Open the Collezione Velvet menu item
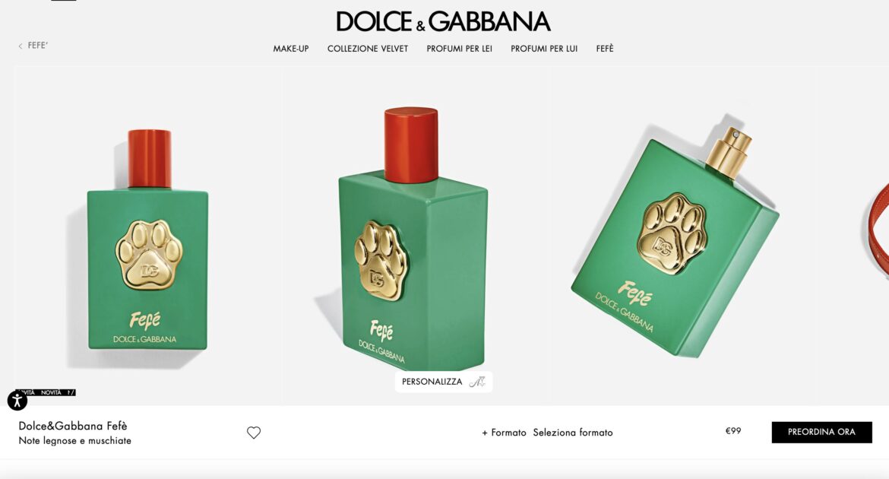 click(368, 49)
